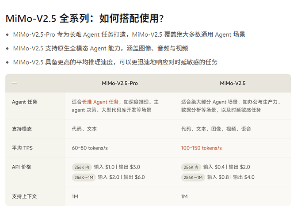This screenshot has height=211, width=305.
Task: Click the "MiMo-V2.5-Pro" column header
Action: pos(120,83)
